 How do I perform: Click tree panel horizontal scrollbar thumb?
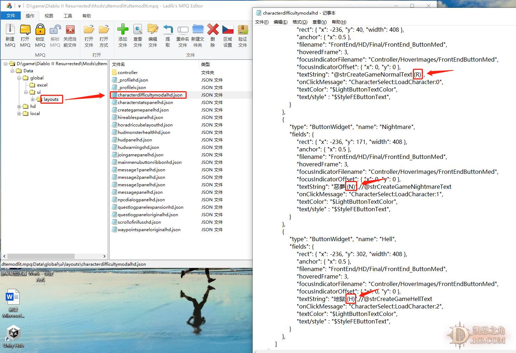pyautogui.click(x=41, y=256)
